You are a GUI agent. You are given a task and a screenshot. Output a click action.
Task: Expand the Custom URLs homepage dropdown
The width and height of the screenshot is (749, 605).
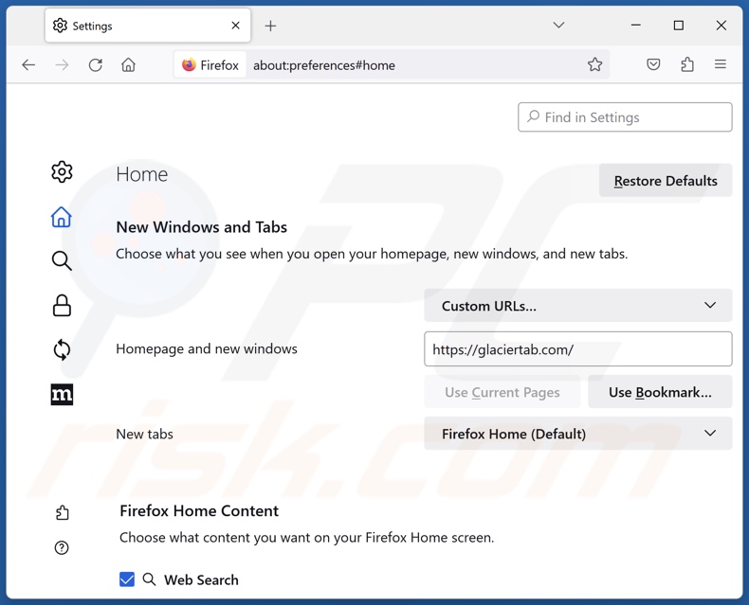coord(578,306)
